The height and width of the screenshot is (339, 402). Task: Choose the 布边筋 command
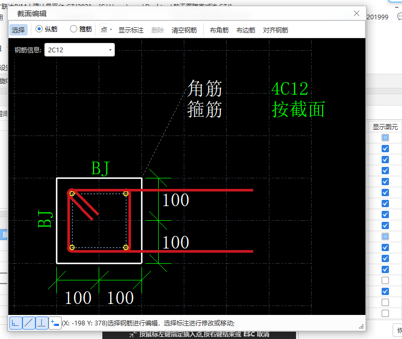click(245, 30)
